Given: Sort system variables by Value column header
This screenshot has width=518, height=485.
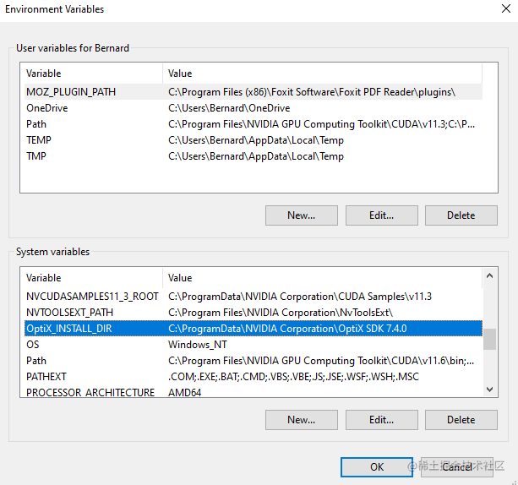Looking at the screenshot, I should tap(321, 278).
